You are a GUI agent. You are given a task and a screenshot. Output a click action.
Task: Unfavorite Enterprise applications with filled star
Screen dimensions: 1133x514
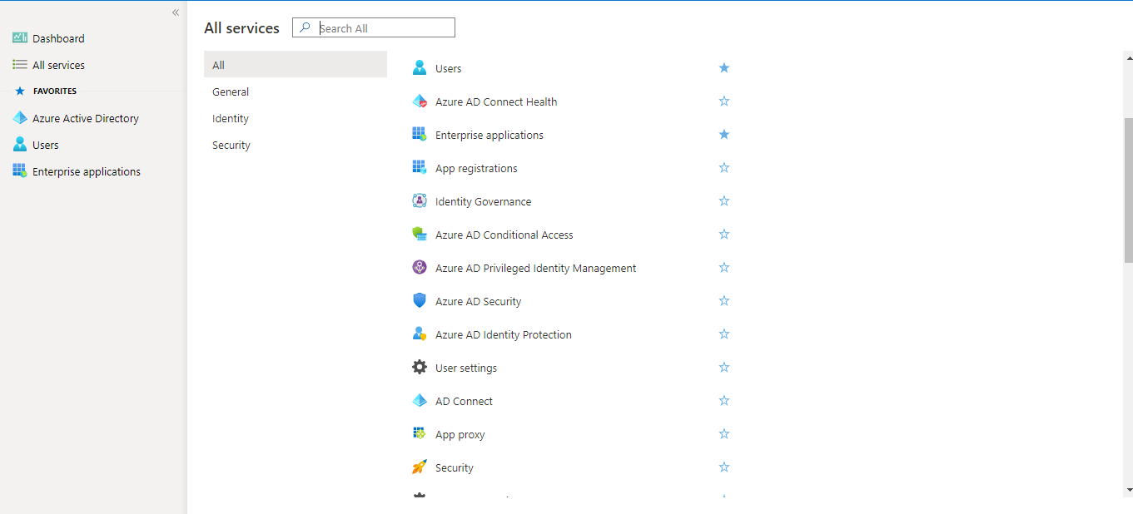point(724,135)
